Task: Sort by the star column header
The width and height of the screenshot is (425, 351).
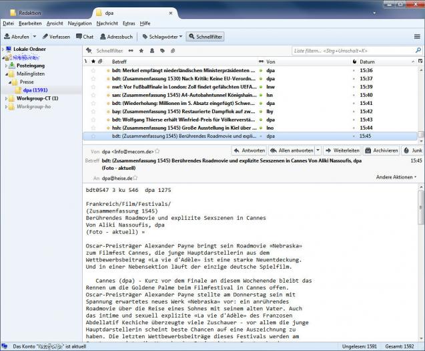Action: pos(93,62)
